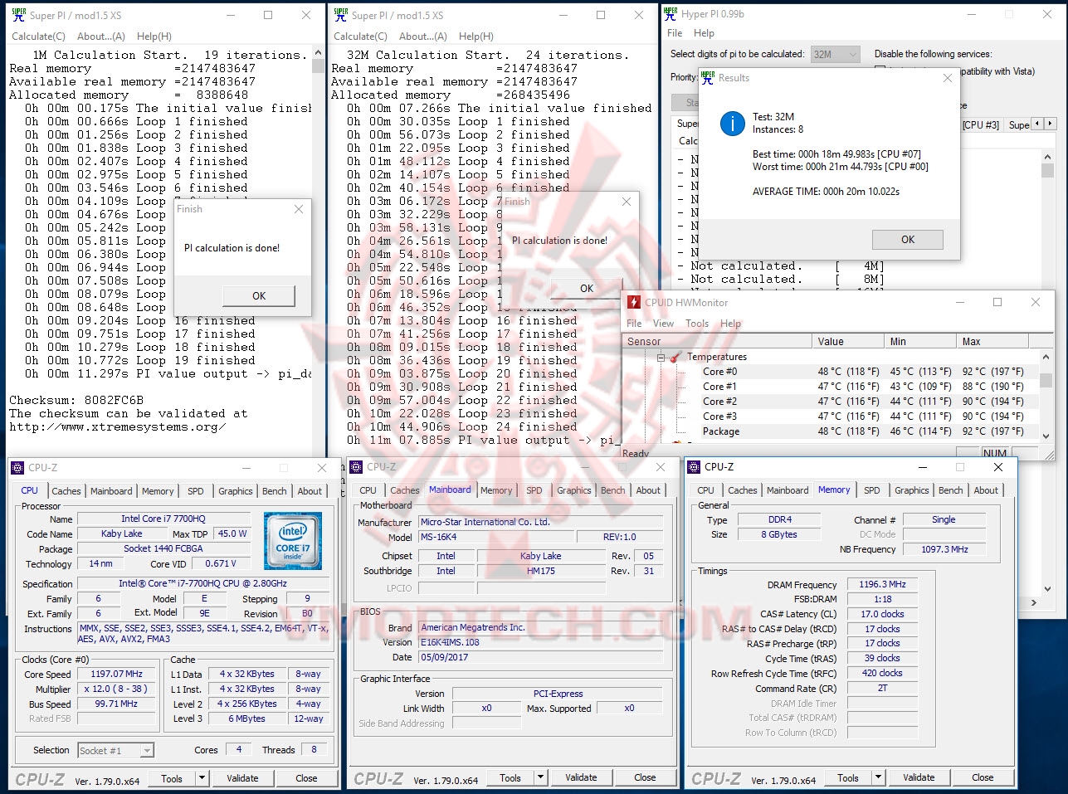Click the thermometer icon beside Temperatures

click(x=675, y=357)
